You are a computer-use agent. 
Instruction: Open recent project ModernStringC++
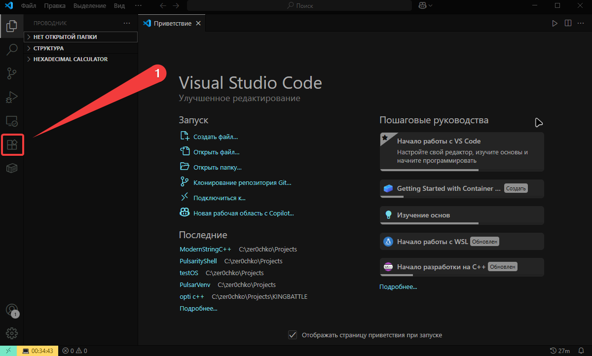click(x=205, y=249)
